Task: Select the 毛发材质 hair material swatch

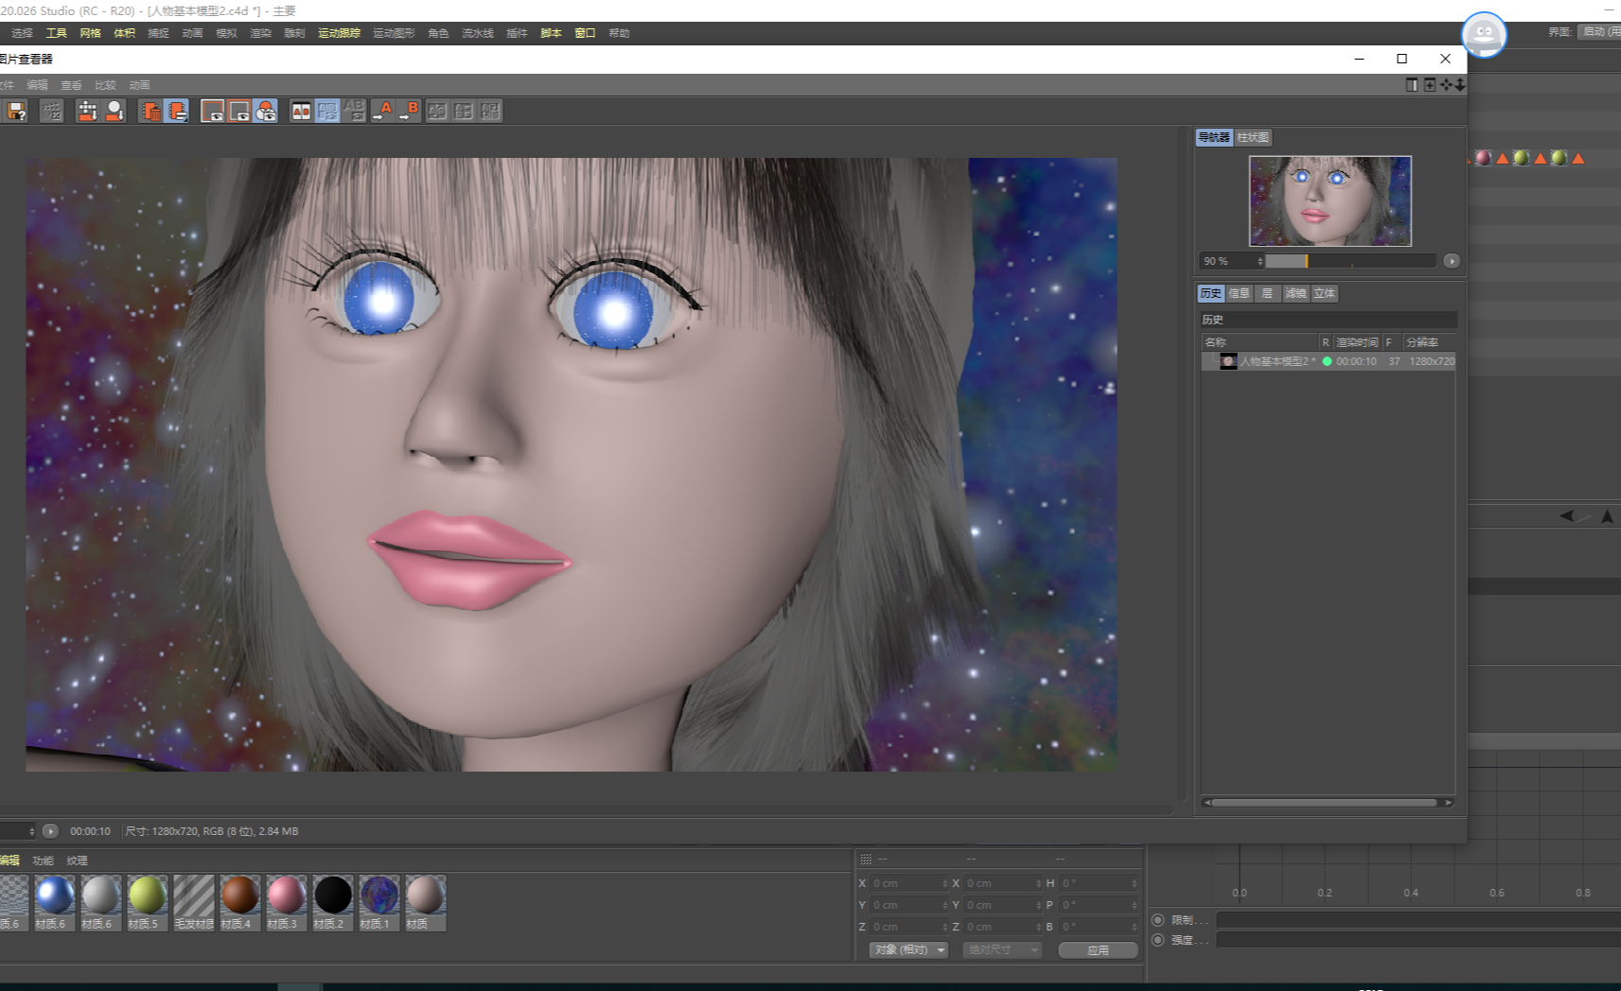Action: tap(193, 902)
